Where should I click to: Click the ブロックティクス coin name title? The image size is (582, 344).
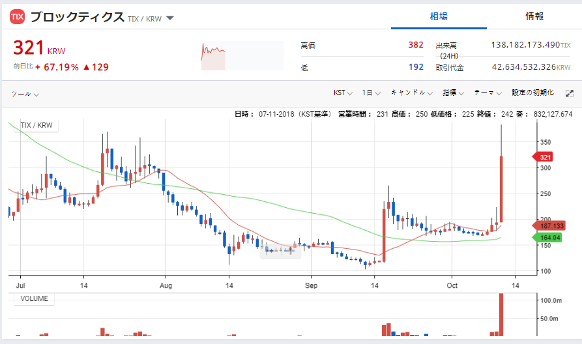(77, 17)
